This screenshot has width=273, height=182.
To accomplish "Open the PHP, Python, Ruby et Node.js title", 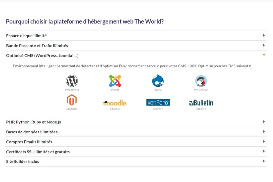I will 34,122.
